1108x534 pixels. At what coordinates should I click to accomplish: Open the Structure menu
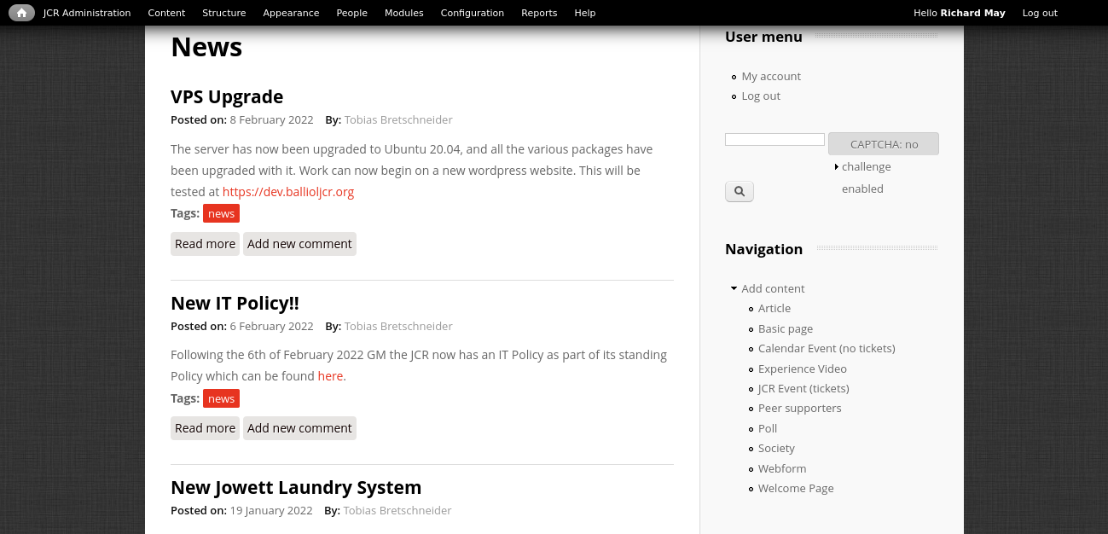tap(223, 12)
